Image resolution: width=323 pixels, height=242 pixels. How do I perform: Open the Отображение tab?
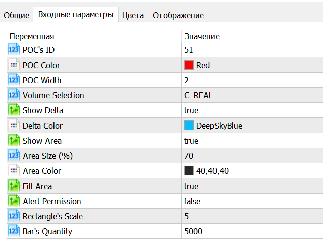tap(178, 15)
